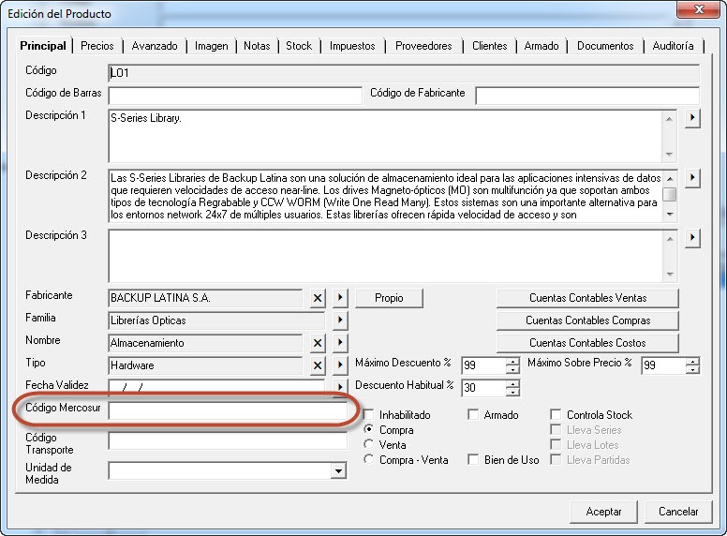Switch to the Avanzado tab
The image size is (727, 536).
(x=155, y=46)
